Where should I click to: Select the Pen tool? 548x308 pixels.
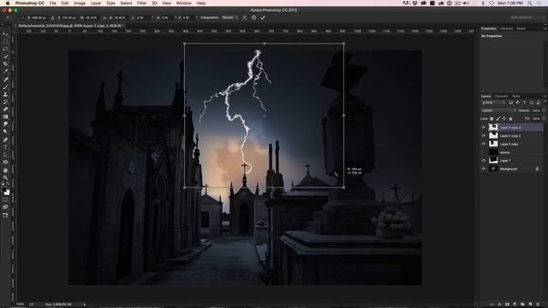[x=5, y=139]
